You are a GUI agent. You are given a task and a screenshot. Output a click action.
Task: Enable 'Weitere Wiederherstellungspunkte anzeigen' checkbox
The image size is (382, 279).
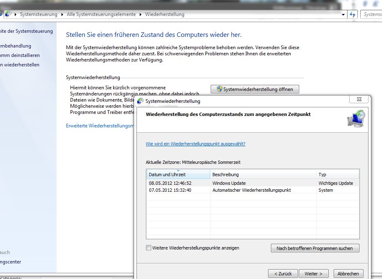click(x=149, y=248)
